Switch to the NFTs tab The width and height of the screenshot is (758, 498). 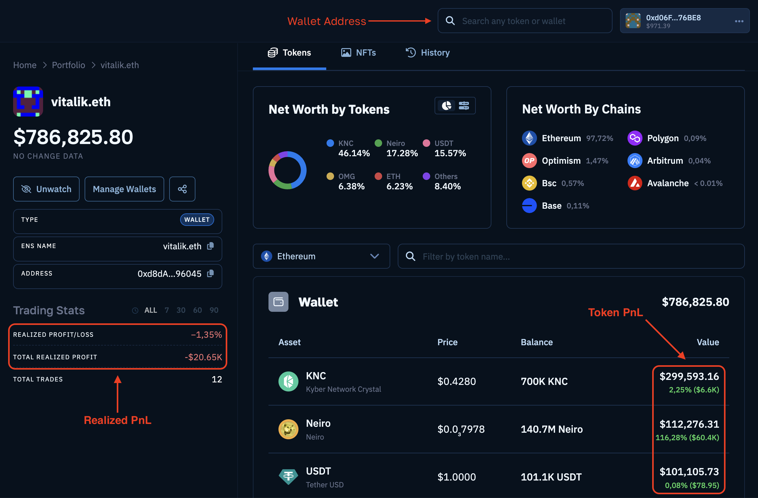358,52
